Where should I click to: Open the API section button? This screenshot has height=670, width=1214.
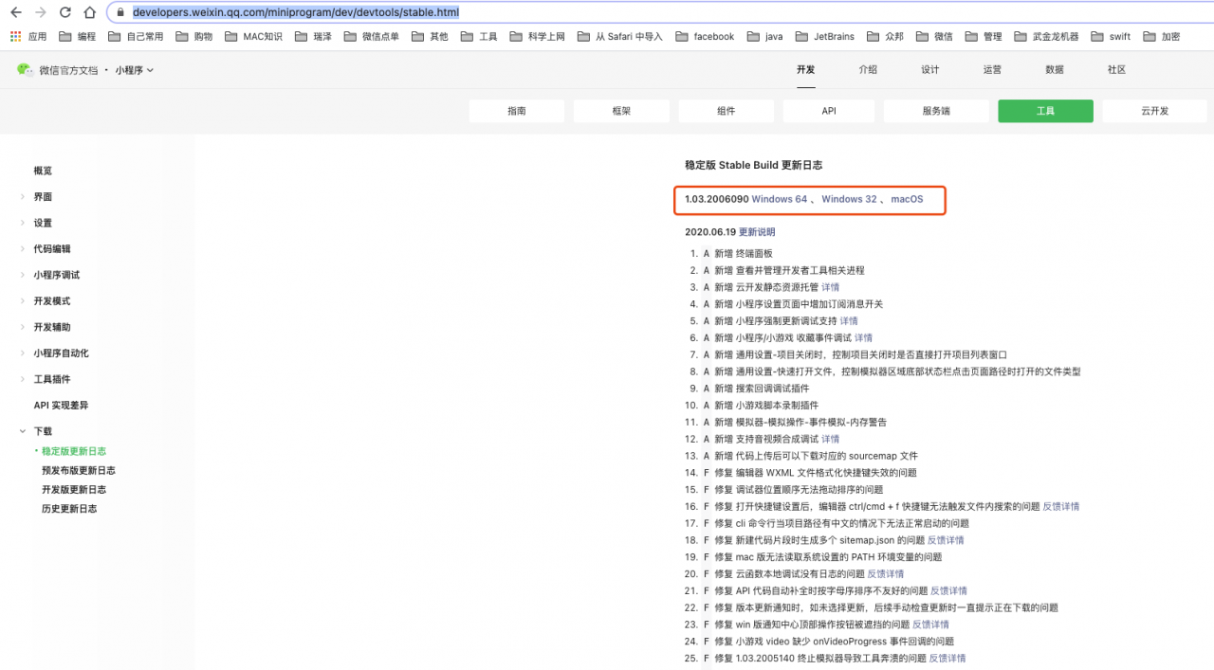coord(829,111)
